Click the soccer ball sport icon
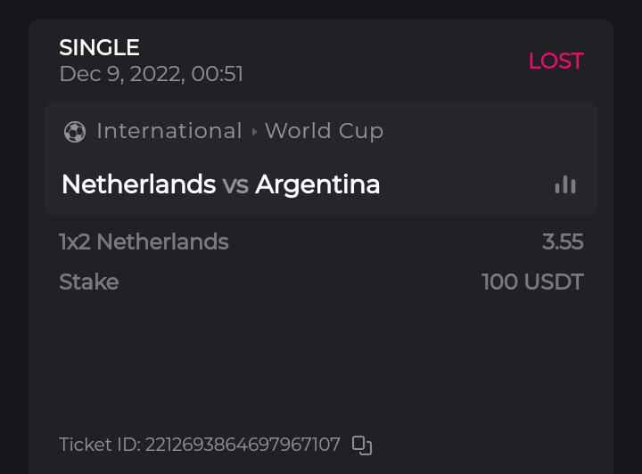Screen dimensions: 642x474 75,132
